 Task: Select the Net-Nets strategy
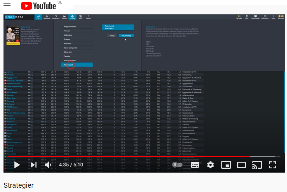pos(77,43)
